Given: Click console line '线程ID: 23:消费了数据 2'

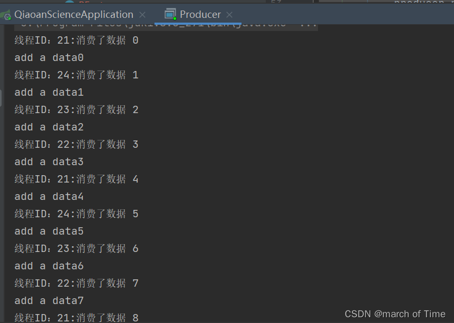Looking at the screenshot, I should point(76,109).
